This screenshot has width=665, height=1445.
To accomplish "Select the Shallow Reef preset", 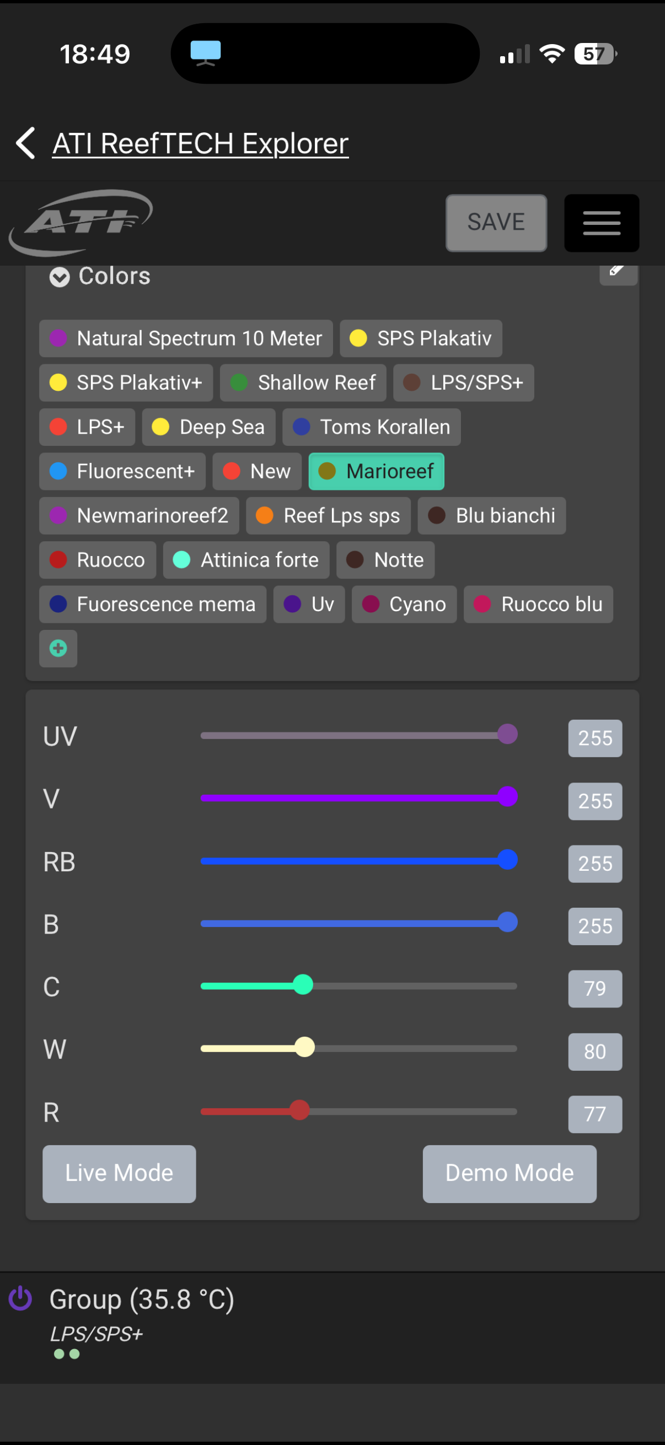I will click(303, 382).
